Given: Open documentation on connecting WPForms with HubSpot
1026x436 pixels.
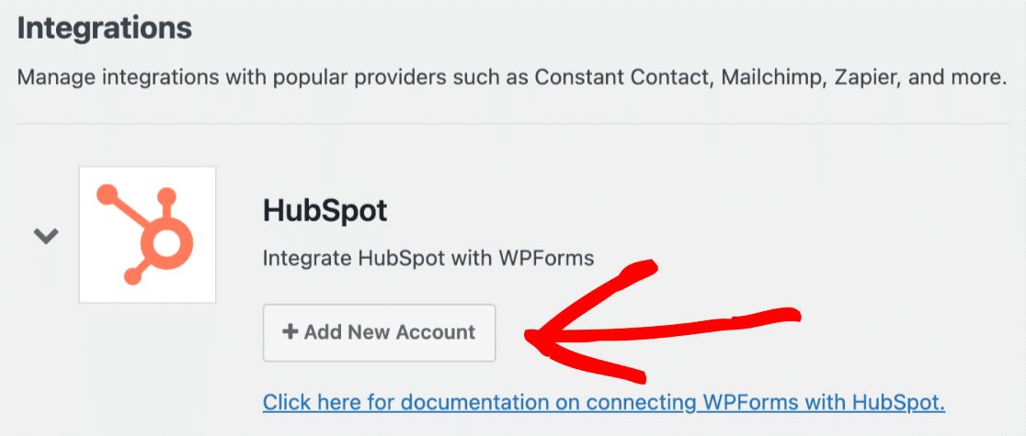Looking at the screenshot, I should tap(604, 401).
